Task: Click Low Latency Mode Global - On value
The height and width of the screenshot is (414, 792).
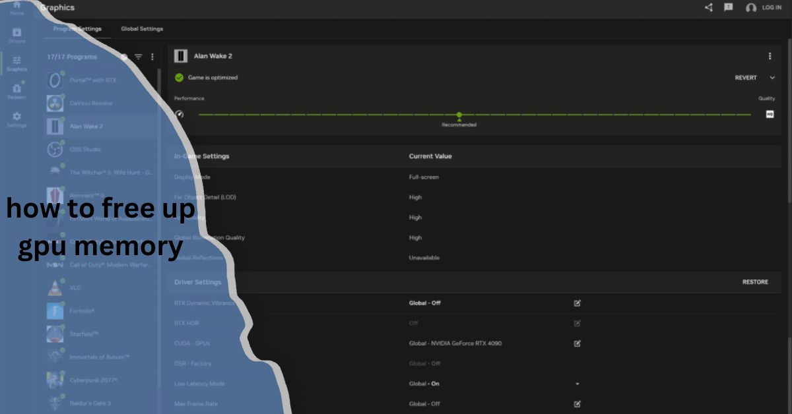Action: click(x=424, y=384)
